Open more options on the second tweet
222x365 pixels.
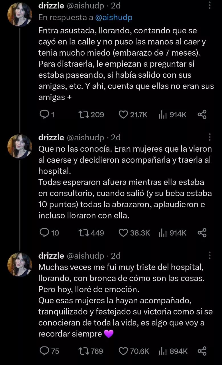209,137
